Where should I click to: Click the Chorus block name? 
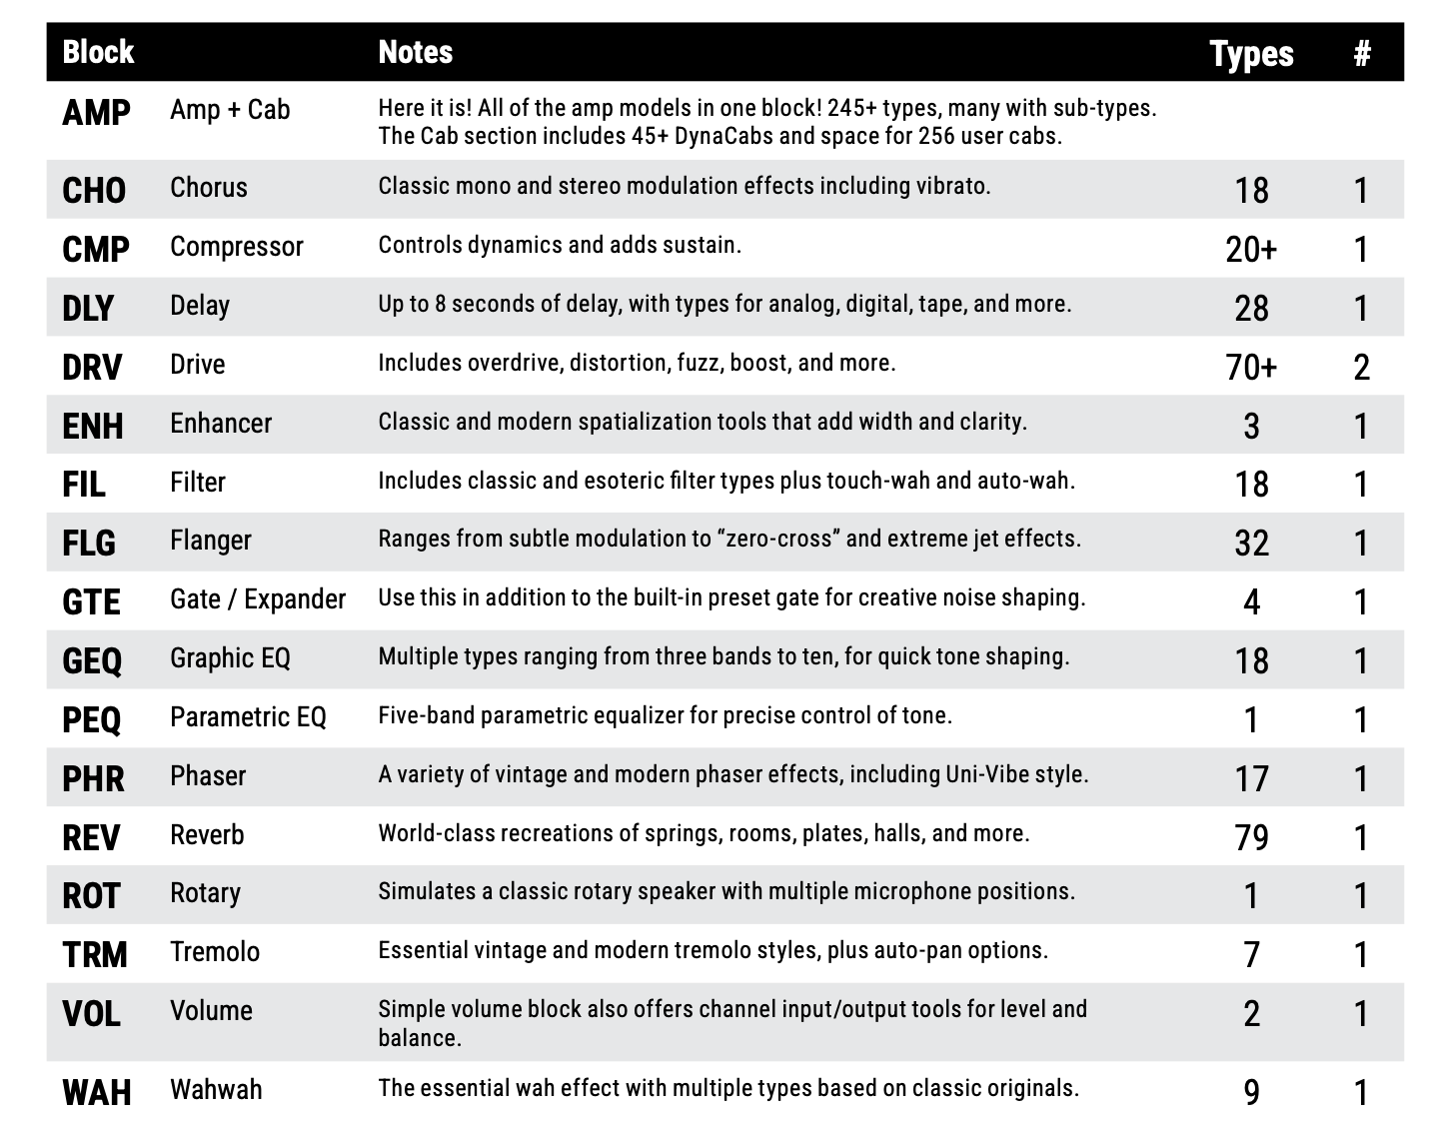[x=209, y=188]
